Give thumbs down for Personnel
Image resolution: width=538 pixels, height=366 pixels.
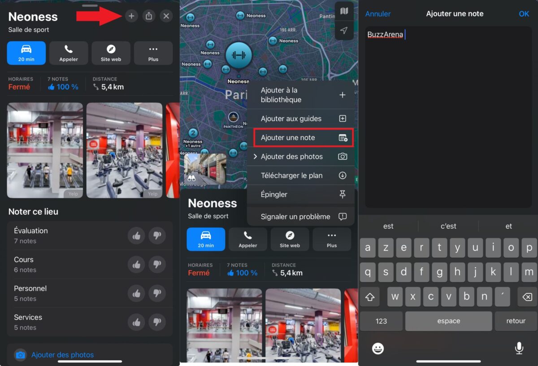[x=157, y=293]
